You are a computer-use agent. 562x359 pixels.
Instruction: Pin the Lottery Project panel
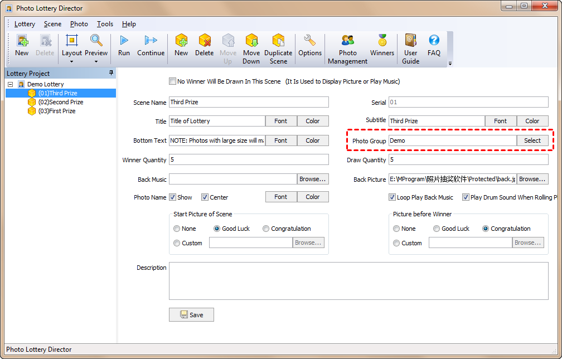(111, 72)
